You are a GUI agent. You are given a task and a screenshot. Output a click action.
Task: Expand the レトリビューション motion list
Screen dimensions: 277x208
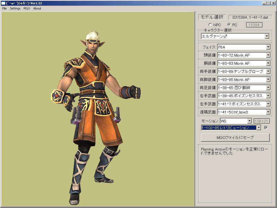[x=231, y=128]
